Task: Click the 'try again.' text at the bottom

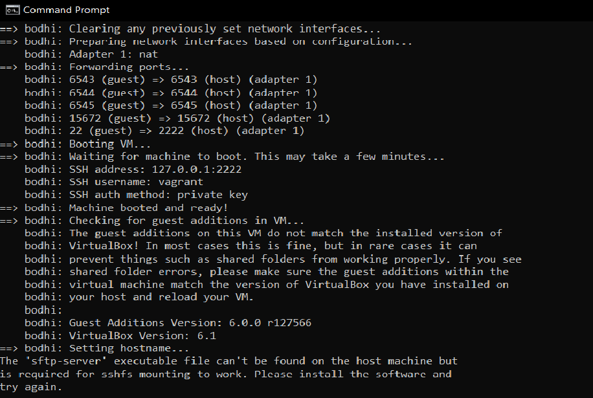Action: pyautogui.click(x=32, y=386)
